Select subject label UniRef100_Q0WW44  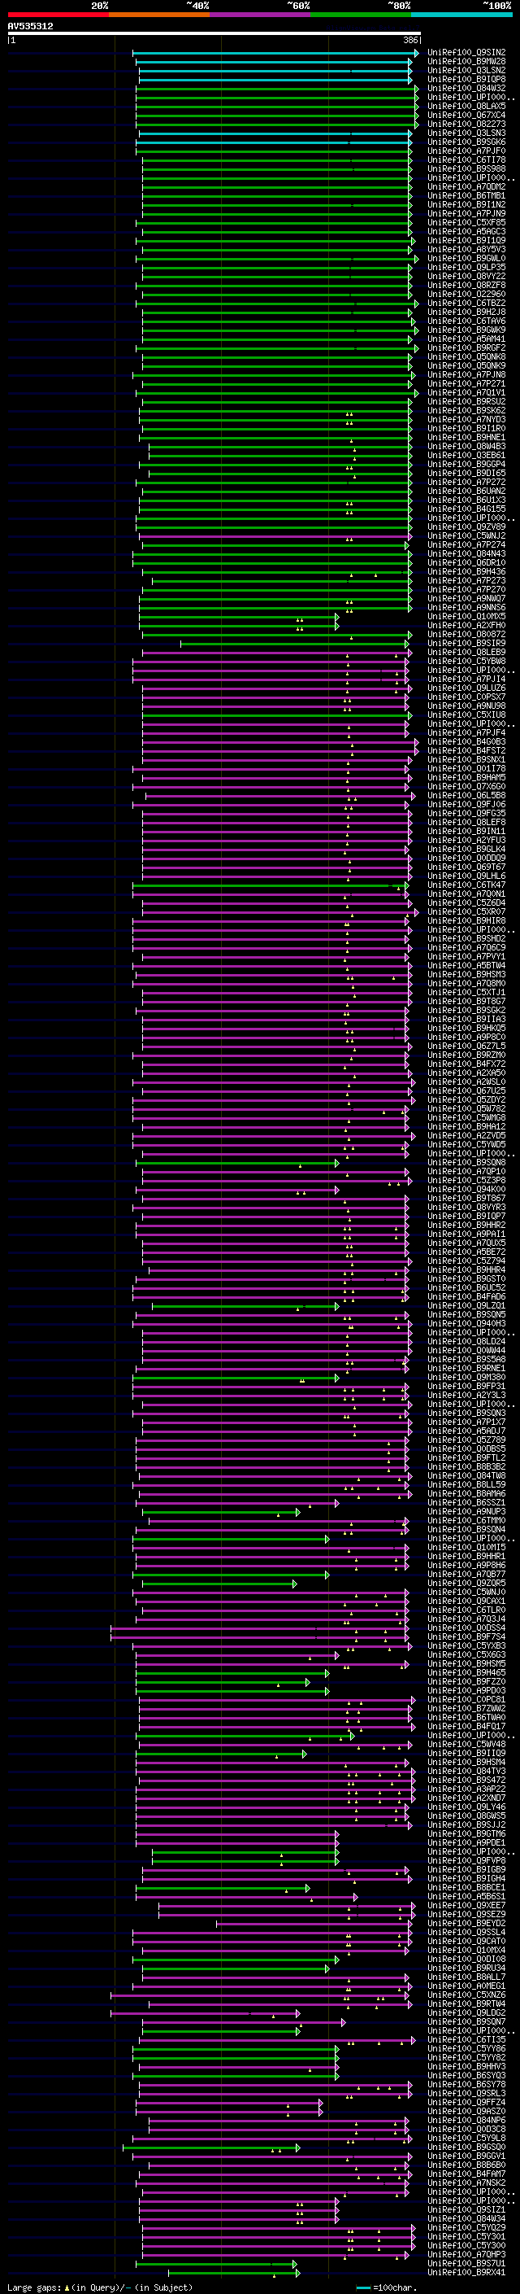466,1350
